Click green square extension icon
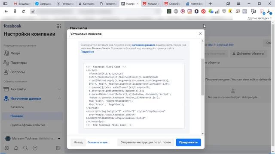 tap(169, 12)
